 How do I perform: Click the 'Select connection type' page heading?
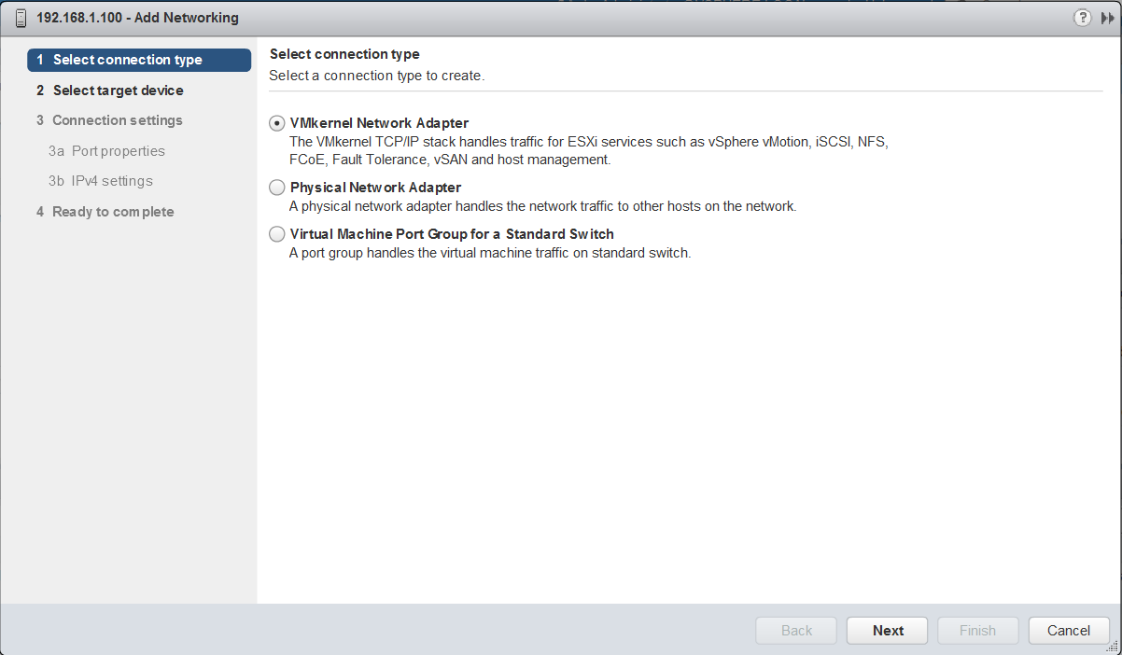click(344, 54)
